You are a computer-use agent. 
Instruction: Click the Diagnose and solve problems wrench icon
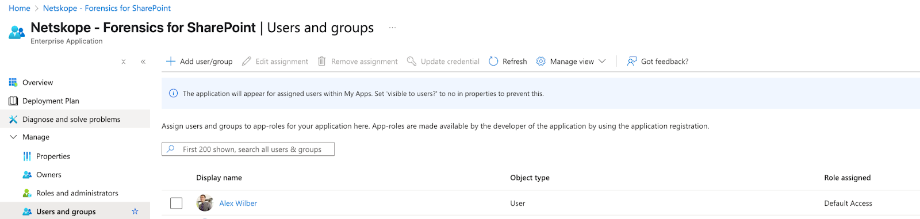pyautogui.click(x=13, y=119)
